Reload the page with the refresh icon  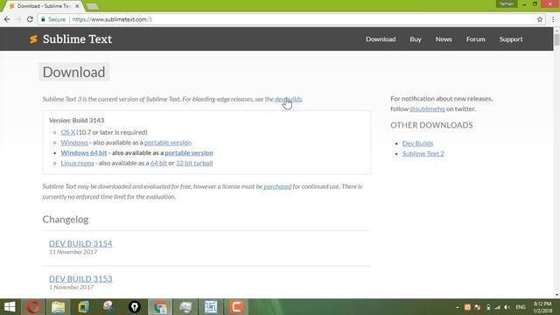click(30, 19)
